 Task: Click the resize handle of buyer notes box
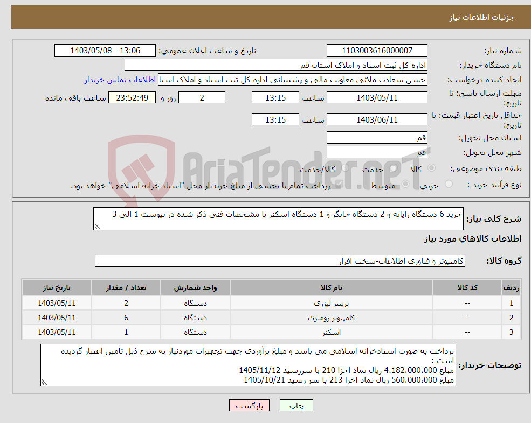click(x=44, y=383)
